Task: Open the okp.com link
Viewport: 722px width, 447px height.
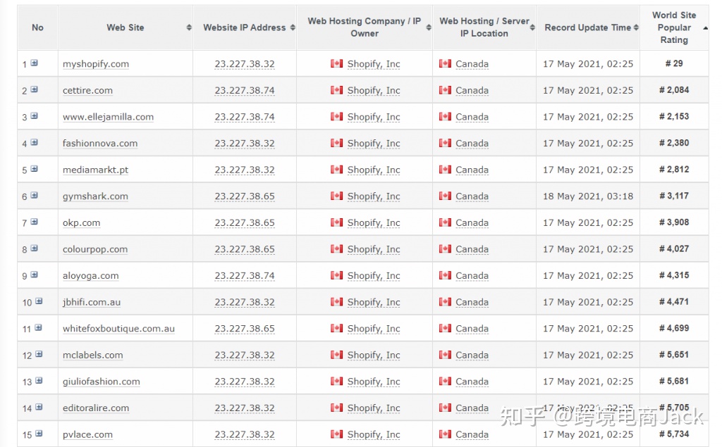Action: (82, 222)
